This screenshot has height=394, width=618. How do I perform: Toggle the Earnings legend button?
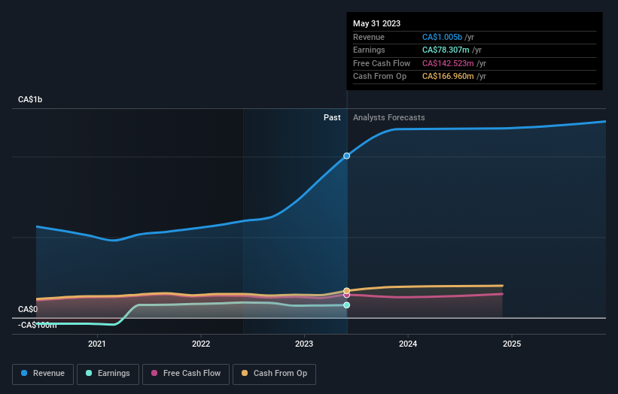coord(108,374)
